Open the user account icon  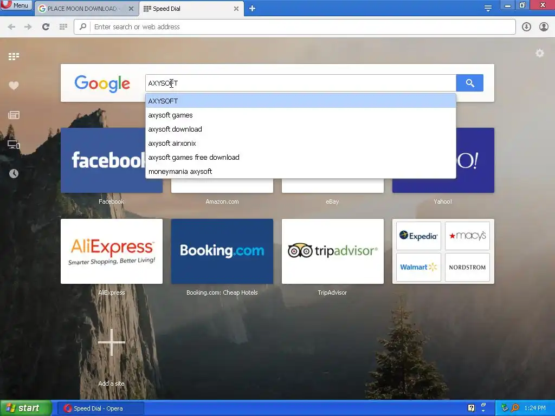coord(544,27)
